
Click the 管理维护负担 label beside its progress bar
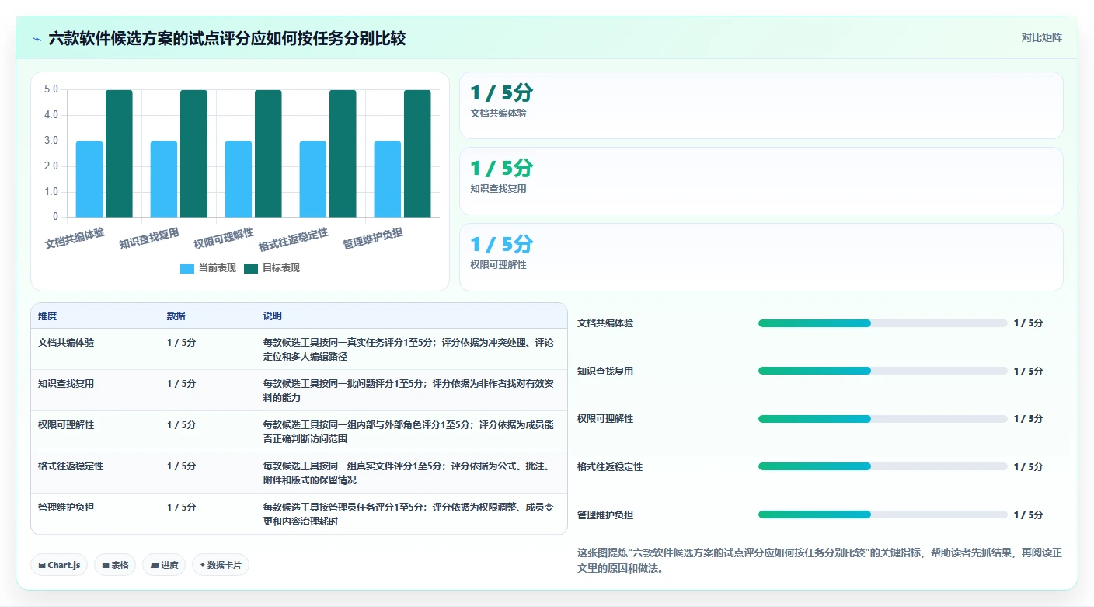click(x=605, y=515)
